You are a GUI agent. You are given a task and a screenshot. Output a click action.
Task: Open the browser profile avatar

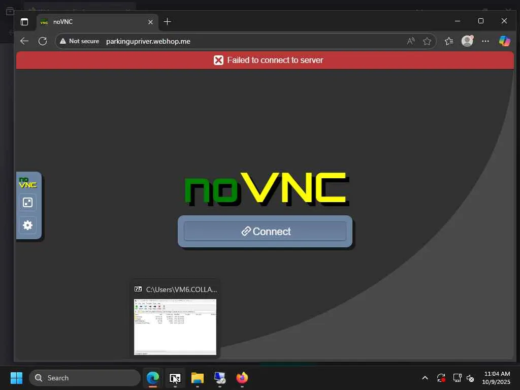pos(467,41)
